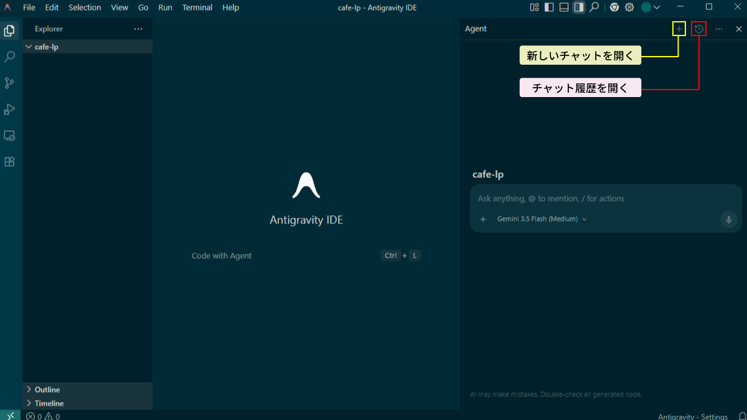
Task: Expand the Timeline section
Action: click(x=87, y=403)
